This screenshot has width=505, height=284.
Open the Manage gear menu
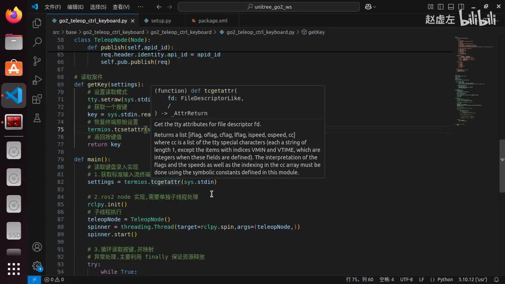(37, 265)
